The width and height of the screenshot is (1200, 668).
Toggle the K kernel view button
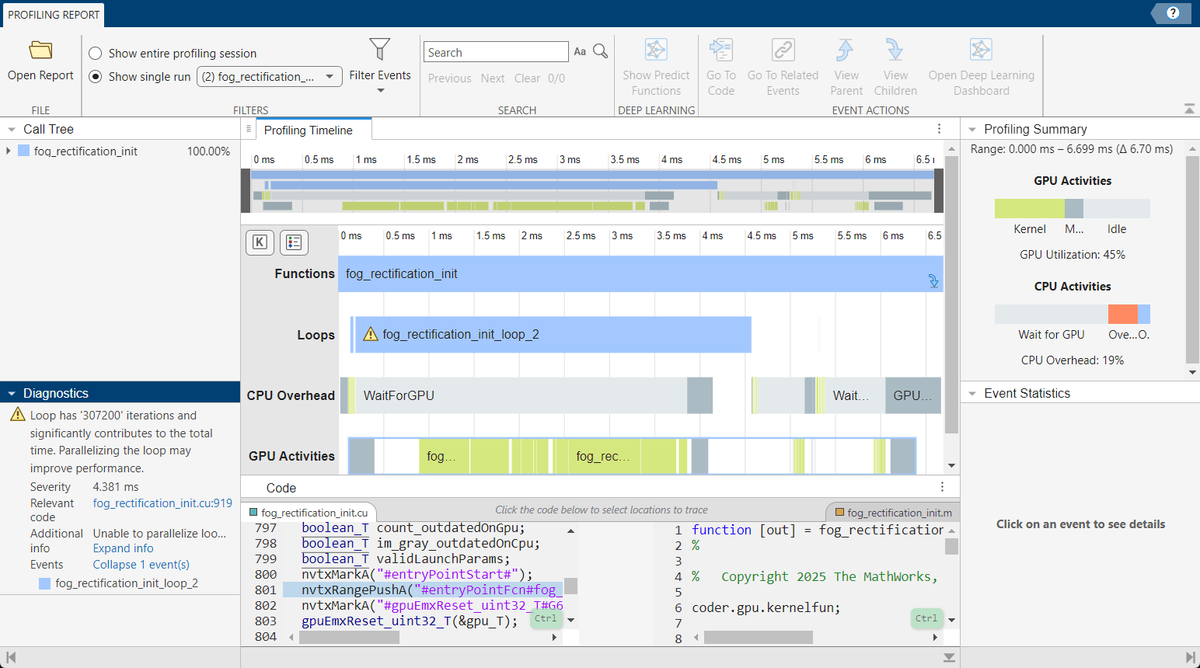point(260,242)
